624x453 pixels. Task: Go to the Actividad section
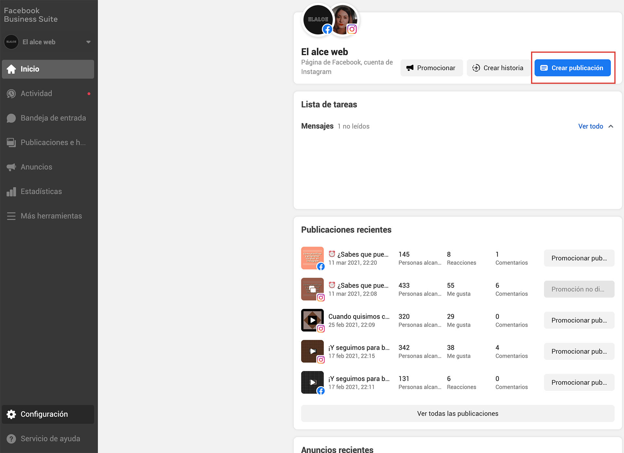48,94
